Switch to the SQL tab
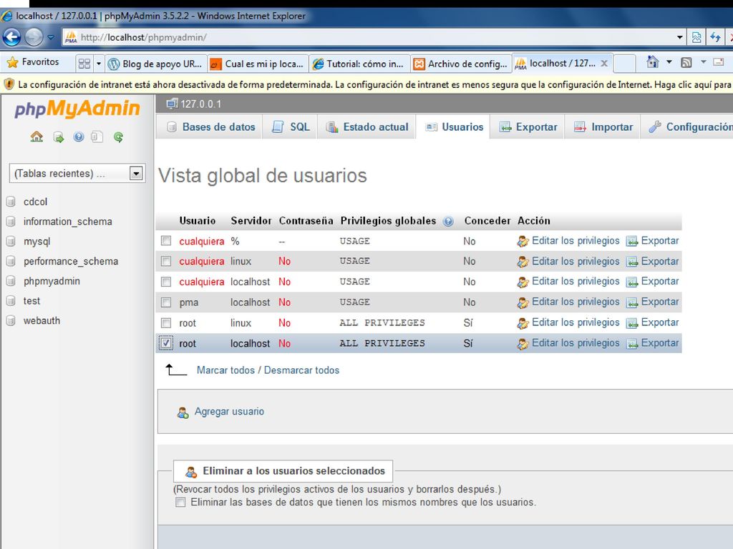The image size is (733, 549). tap(291, 127)
